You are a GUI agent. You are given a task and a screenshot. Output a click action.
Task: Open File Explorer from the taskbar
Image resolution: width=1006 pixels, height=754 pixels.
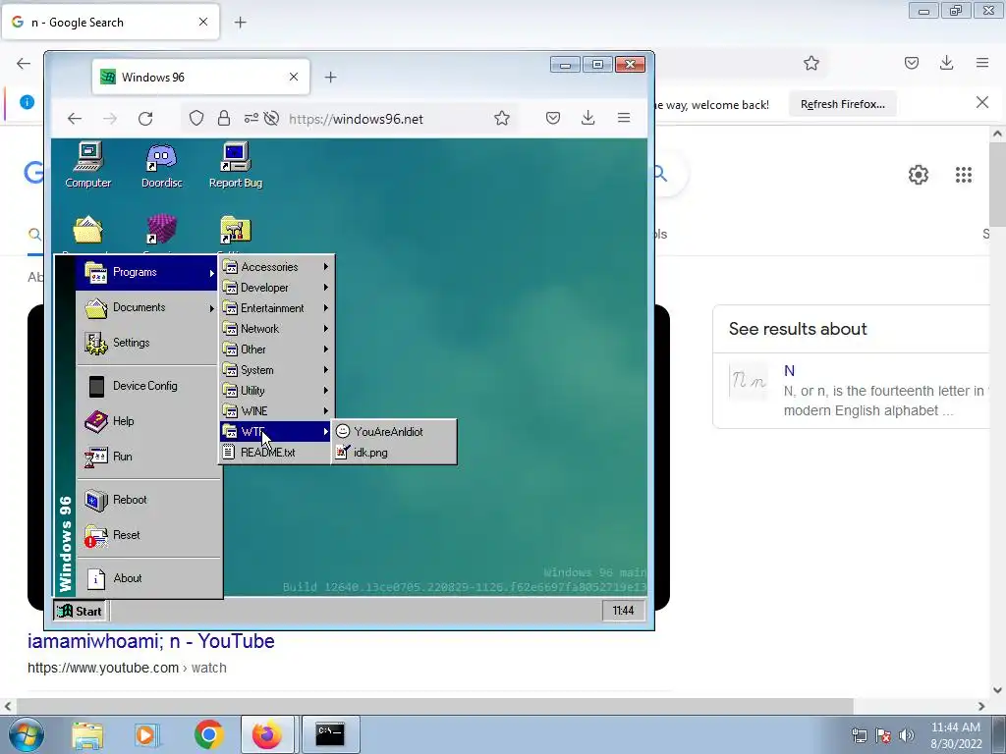tap(87, 734)
